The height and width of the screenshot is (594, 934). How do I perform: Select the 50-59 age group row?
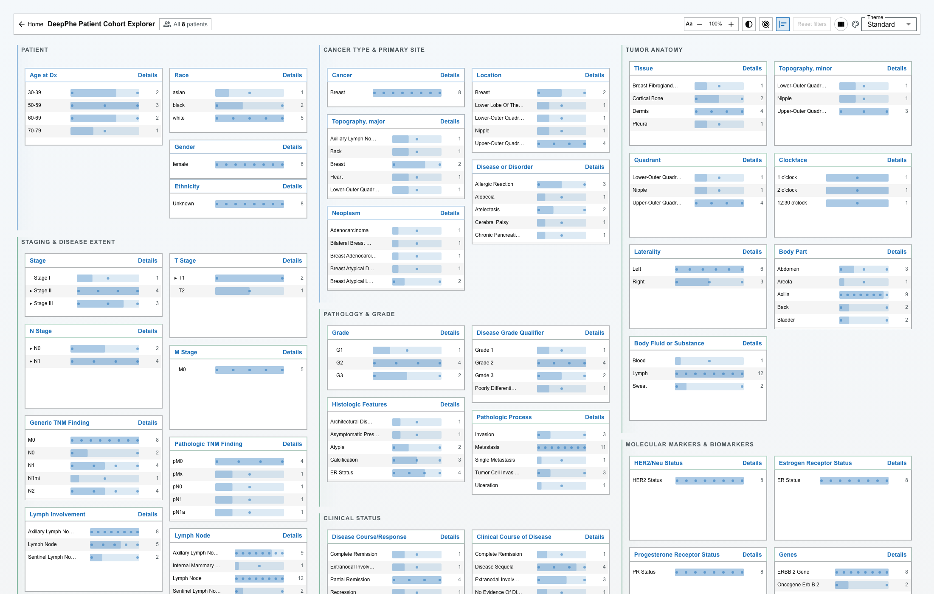pyautogui.click(x=93, y=105)
